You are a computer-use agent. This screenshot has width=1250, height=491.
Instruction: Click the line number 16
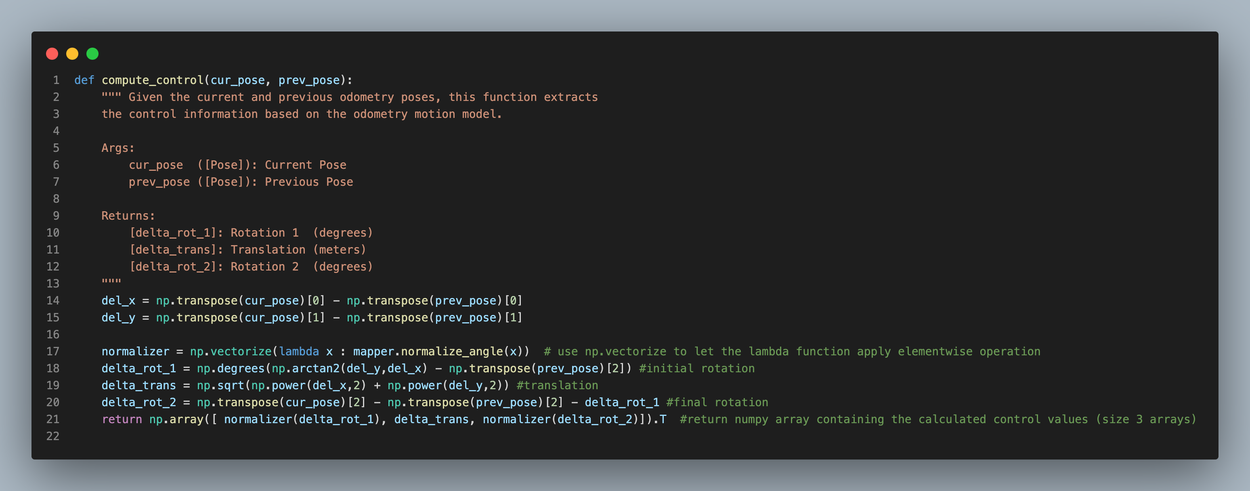(x=53, y=335)
